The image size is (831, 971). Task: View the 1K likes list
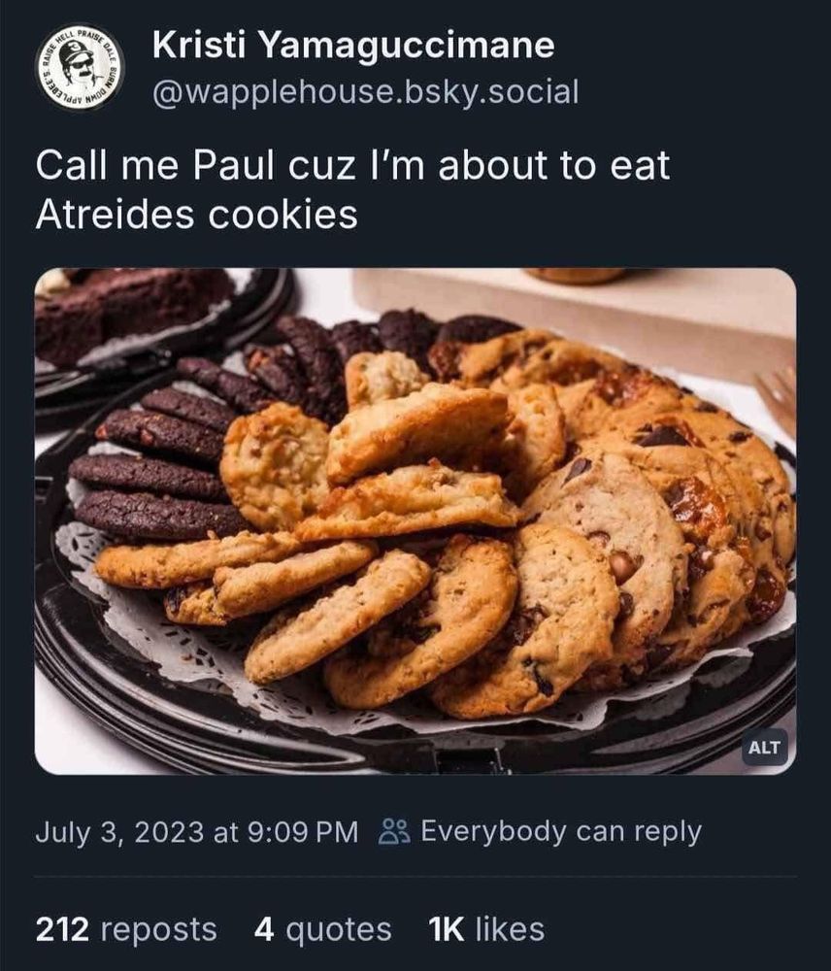click(486, 929)
